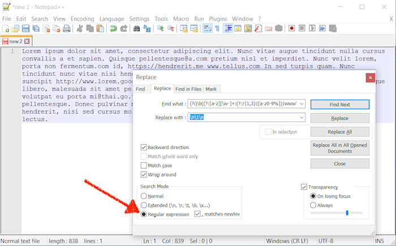The image size is (396, 246).
Task: Open the Plugins menu
Action: [x=218, y=19]
